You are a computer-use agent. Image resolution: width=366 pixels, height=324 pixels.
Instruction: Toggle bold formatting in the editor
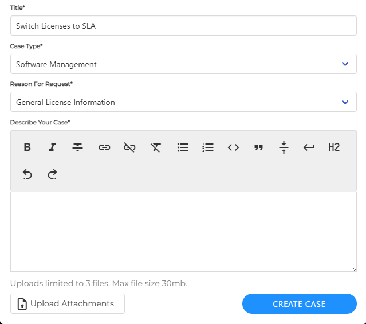pos(27,147)
